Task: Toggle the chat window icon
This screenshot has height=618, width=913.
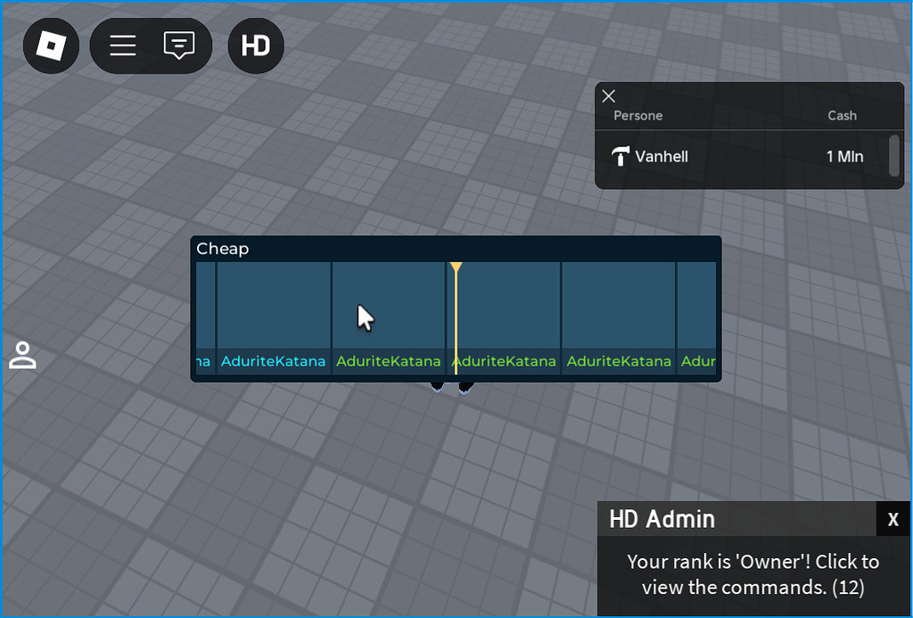Action: click(x=178, y=45)
